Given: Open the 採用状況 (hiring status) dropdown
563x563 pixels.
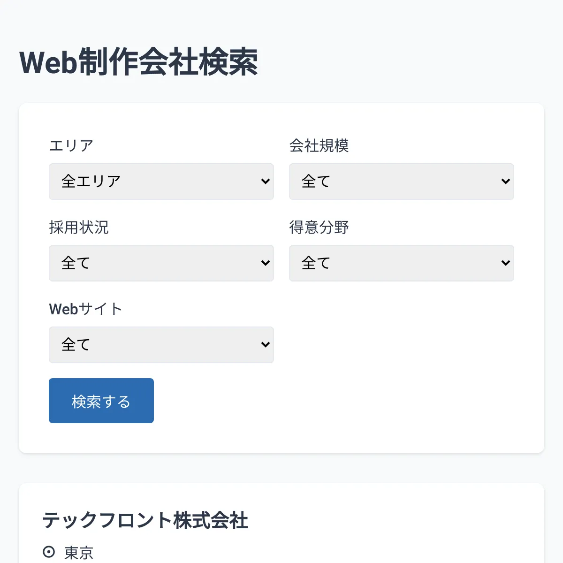Looking at the screenshot, I should [x=161, y=263].
